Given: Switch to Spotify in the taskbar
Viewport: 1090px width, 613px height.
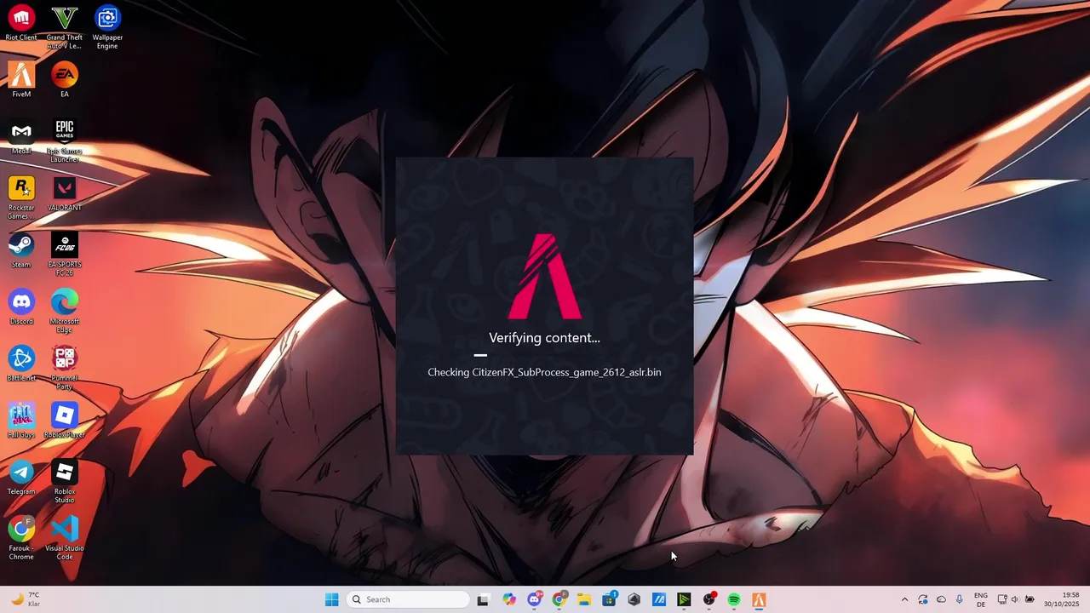Looking at the screenshot, I should point(734,599).
